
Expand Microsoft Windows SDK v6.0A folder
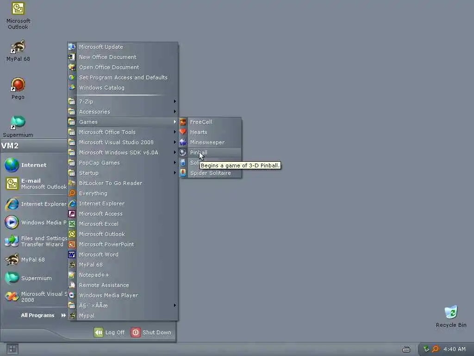(123, 153)
